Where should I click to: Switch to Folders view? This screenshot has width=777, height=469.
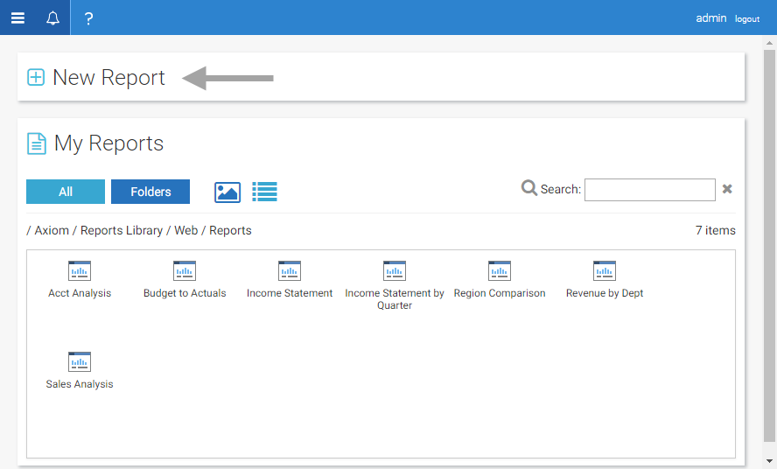(150, 192)
